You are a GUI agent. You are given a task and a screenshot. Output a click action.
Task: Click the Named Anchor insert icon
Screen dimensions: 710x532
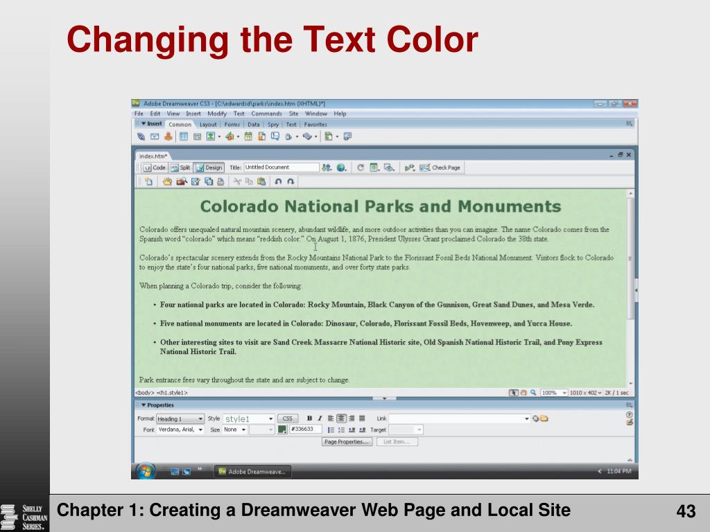click(x=168, y=136)
